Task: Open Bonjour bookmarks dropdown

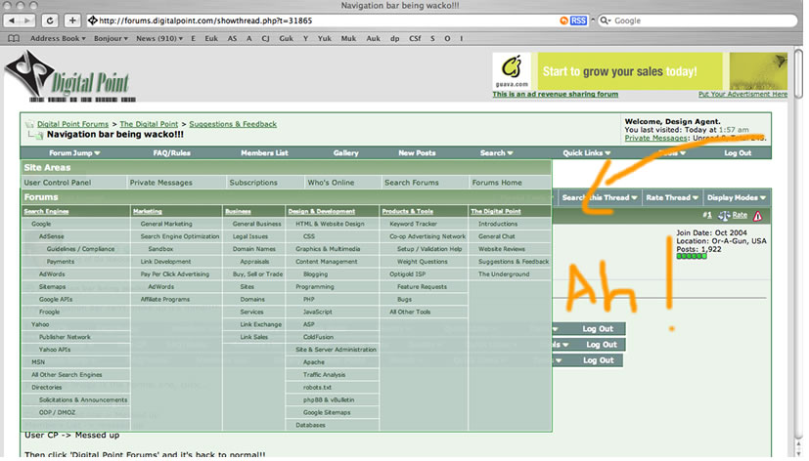Action: pos(111,39)
